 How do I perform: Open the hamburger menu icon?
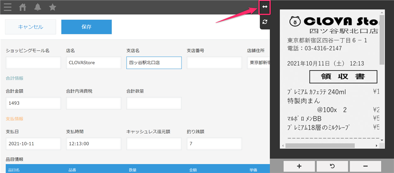click(x=8, y=8)
